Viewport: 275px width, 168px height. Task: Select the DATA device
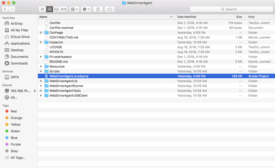pos(15,77)
